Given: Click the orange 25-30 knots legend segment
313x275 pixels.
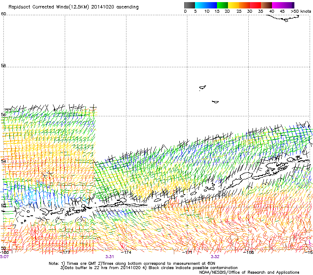Looking at the screenshot, I should (x=244, y=5).
